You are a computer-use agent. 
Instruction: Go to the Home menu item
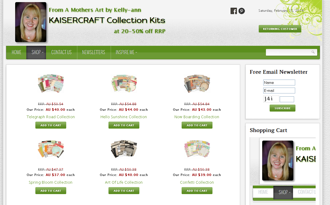click(x=16, y=52)
